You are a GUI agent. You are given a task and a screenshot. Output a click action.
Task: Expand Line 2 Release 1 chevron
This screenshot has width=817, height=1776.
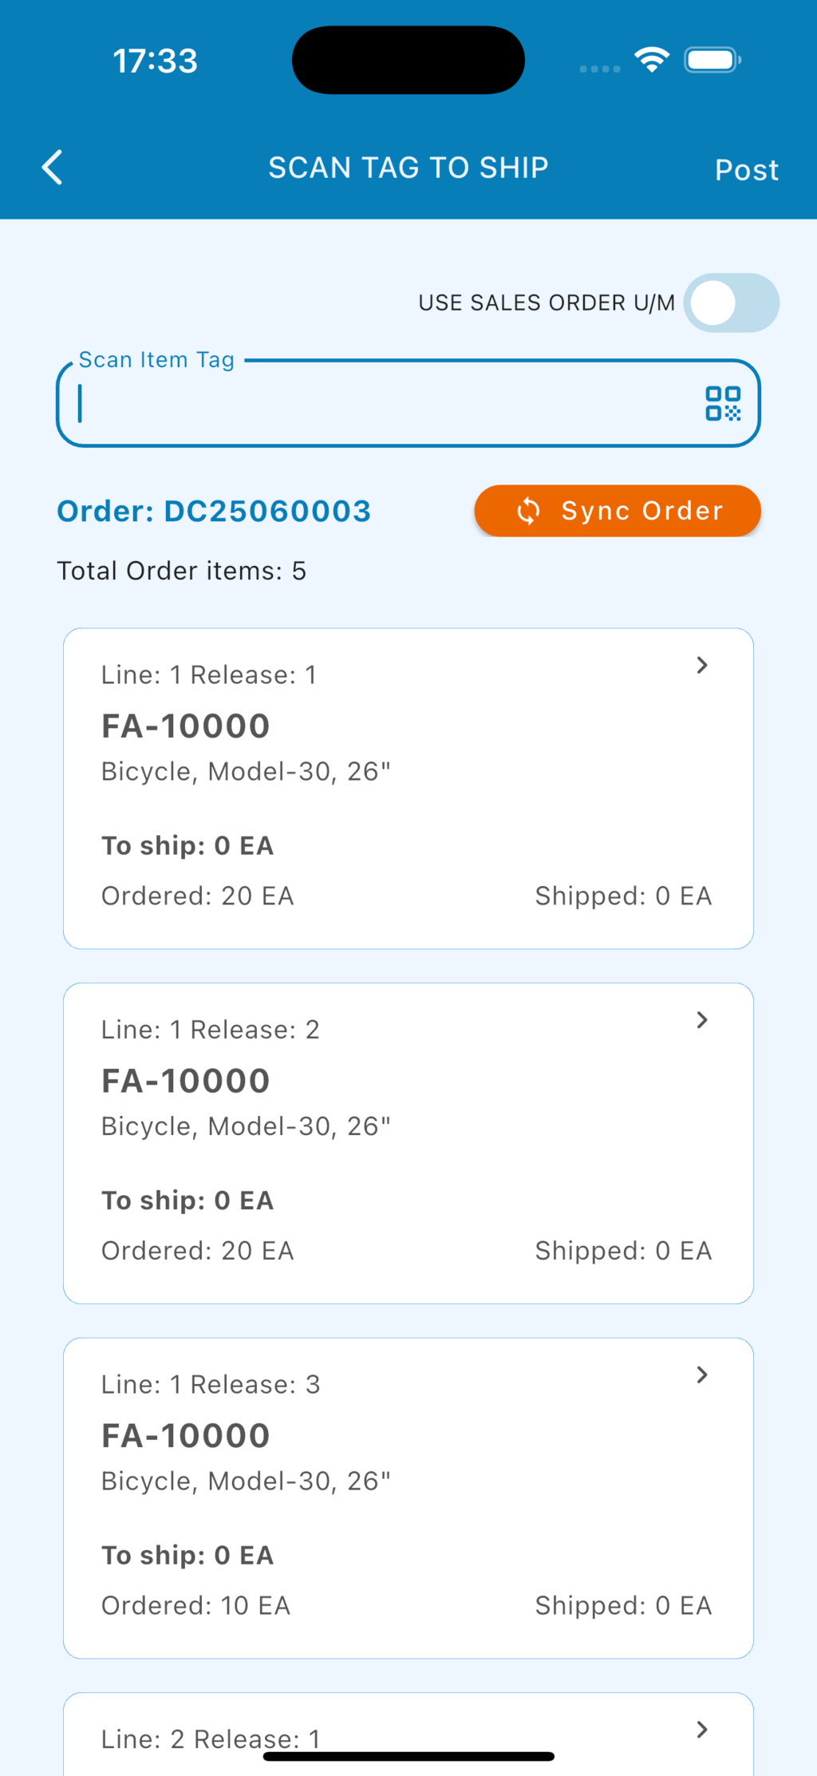click(x=702, y=1730)
